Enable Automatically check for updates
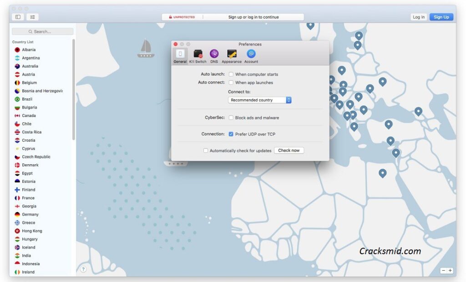 (206, 151)
